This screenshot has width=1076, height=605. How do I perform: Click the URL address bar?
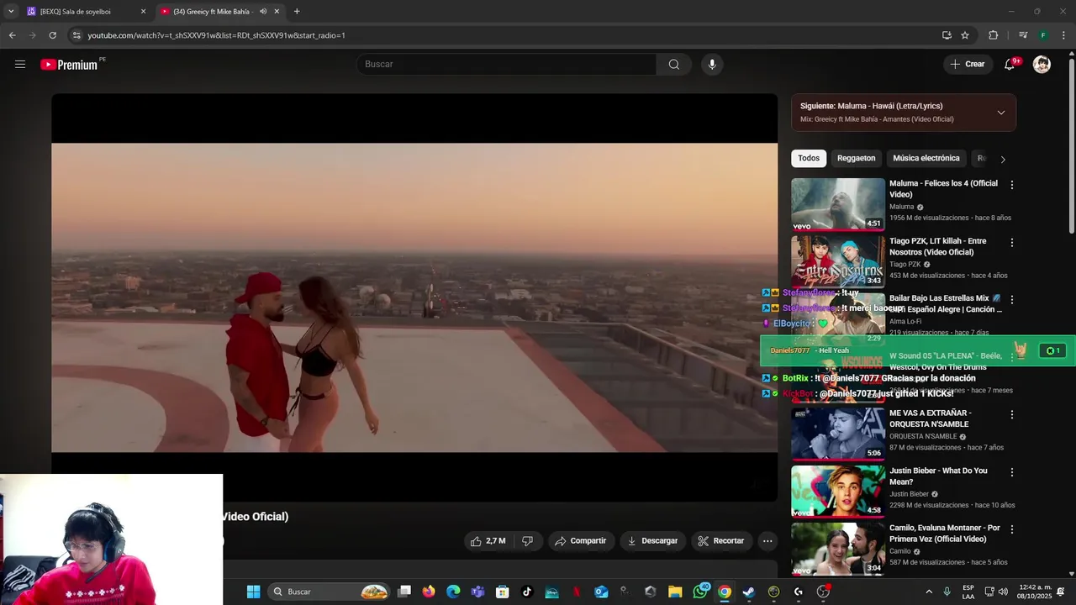coord(504,35)
